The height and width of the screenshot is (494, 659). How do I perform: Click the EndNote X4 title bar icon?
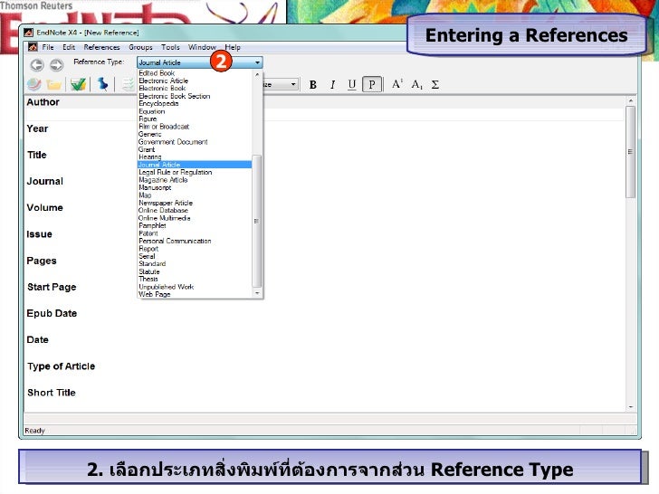coord(28,33)
